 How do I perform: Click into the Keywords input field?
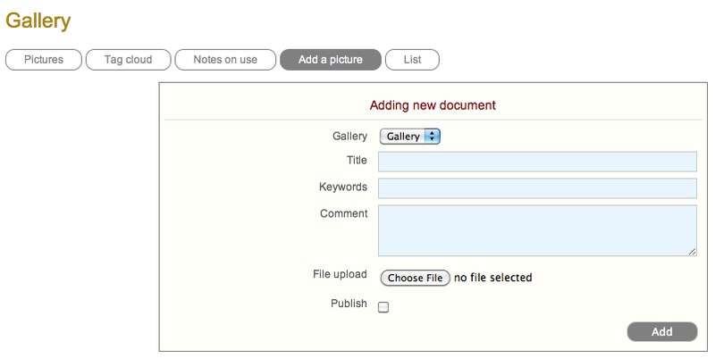pos(537,188)
